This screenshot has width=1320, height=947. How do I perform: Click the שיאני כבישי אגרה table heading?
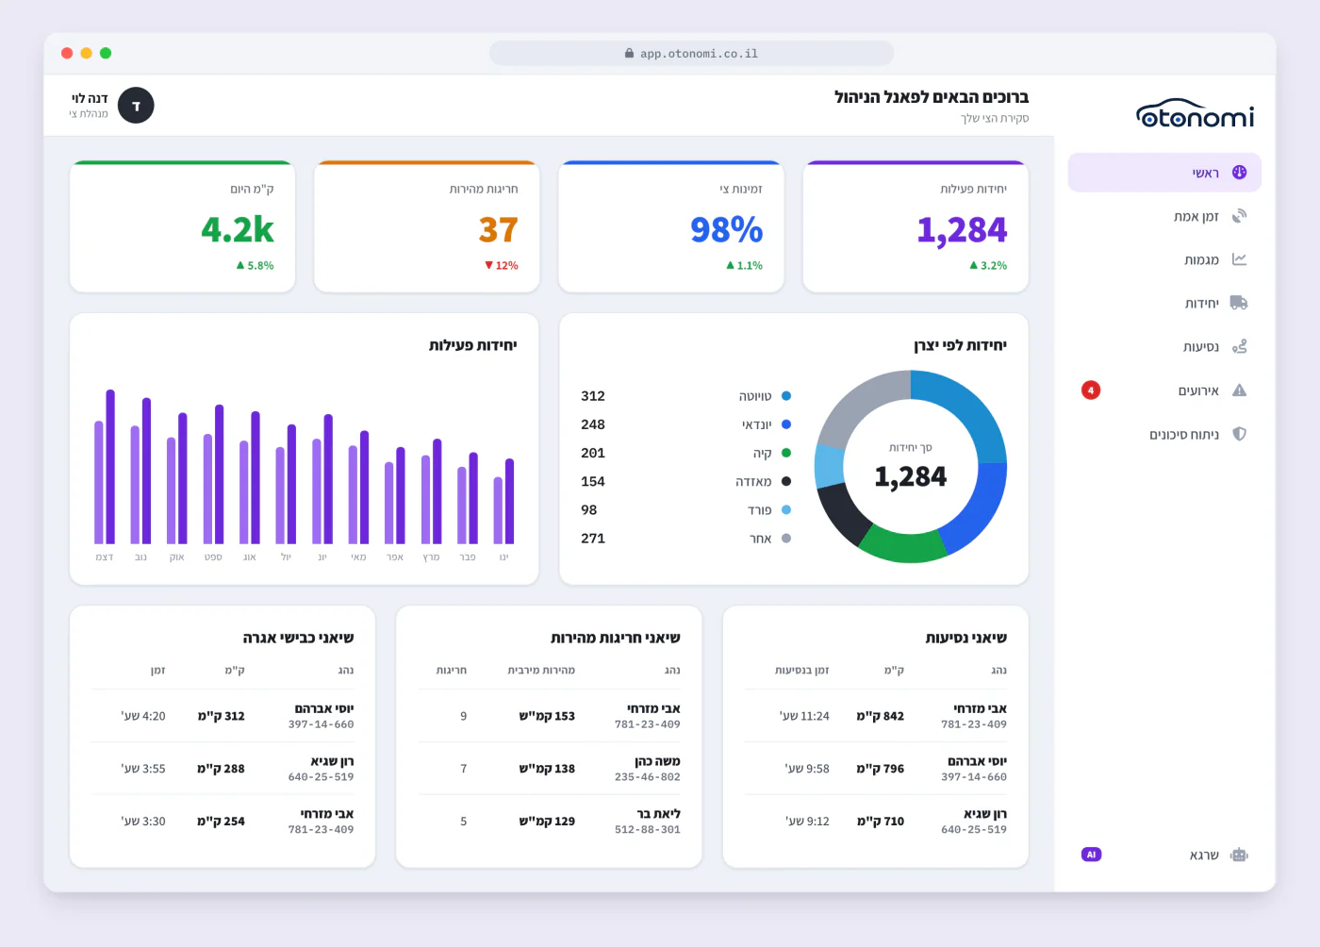point(298,638)
